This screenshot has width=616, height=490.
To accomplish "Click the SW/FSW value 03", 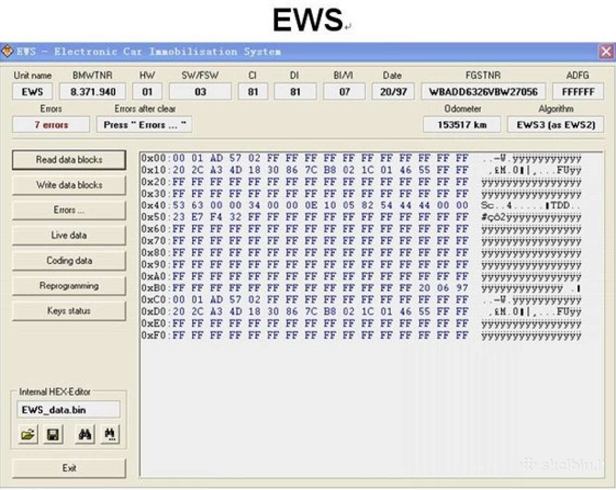I will pos(201,92).
